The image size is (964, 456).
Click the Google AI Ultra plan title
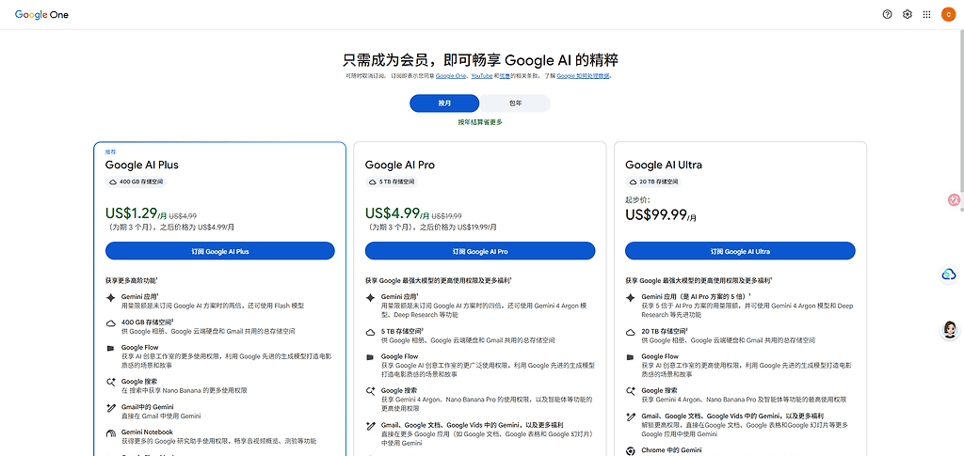tap(664, 165)
